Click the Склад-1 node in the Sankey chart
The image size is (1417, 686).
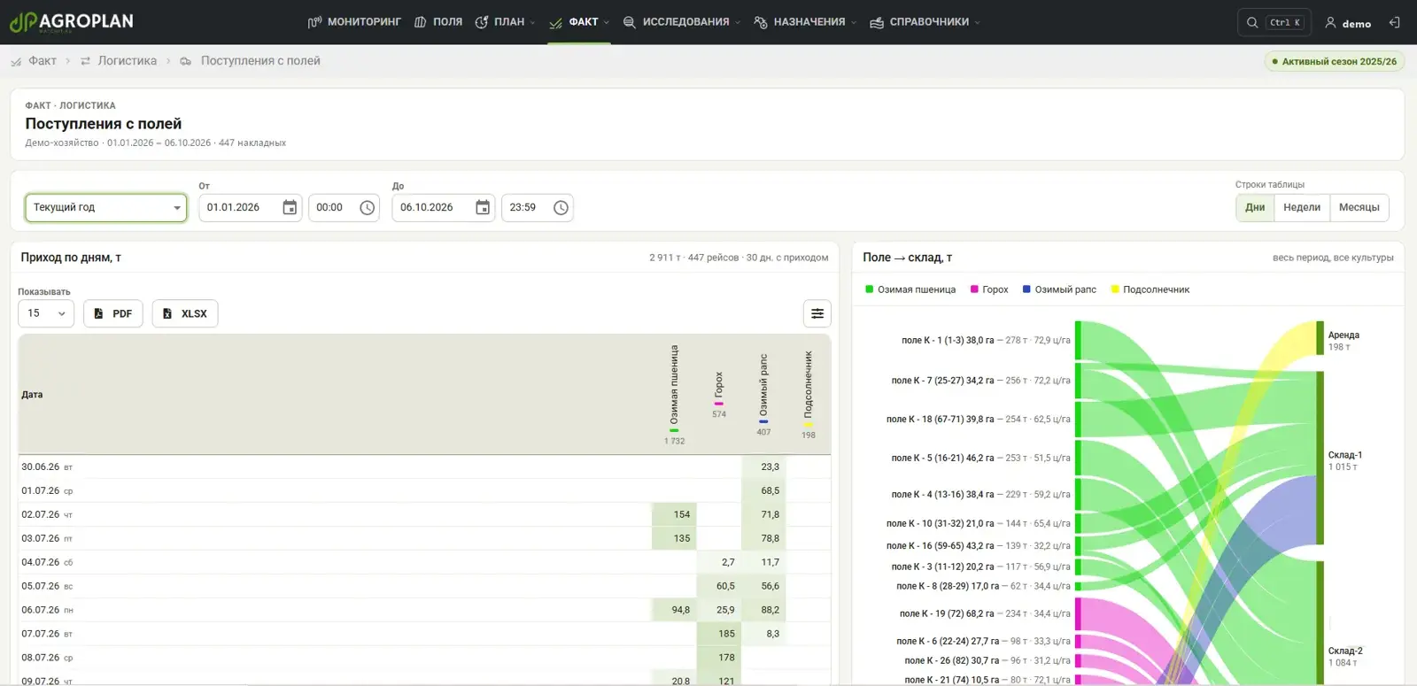click(x=1320, y=458)
